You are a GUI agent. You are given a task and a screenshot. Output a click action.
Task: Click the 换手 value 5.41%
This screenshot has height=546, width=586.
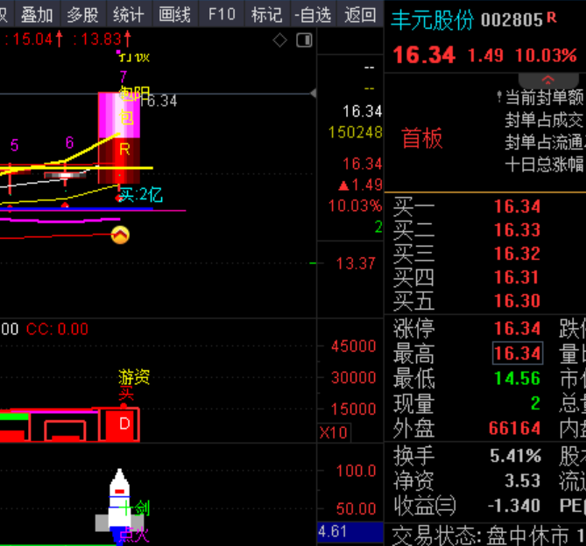point(516,456)
